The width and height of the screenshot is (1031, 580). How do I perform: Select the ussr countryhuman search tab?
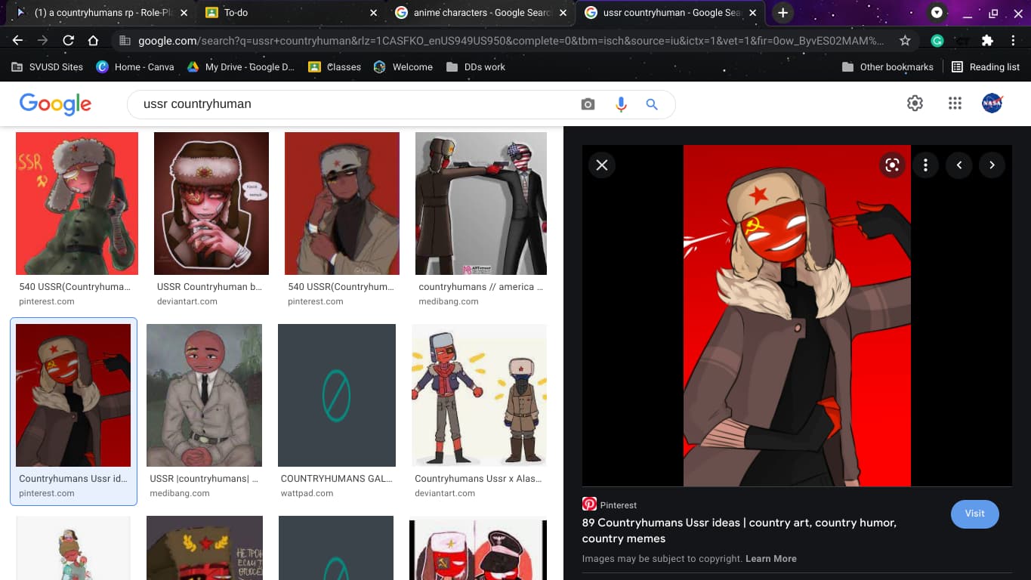pyautogui.click(x=671, y=13)
